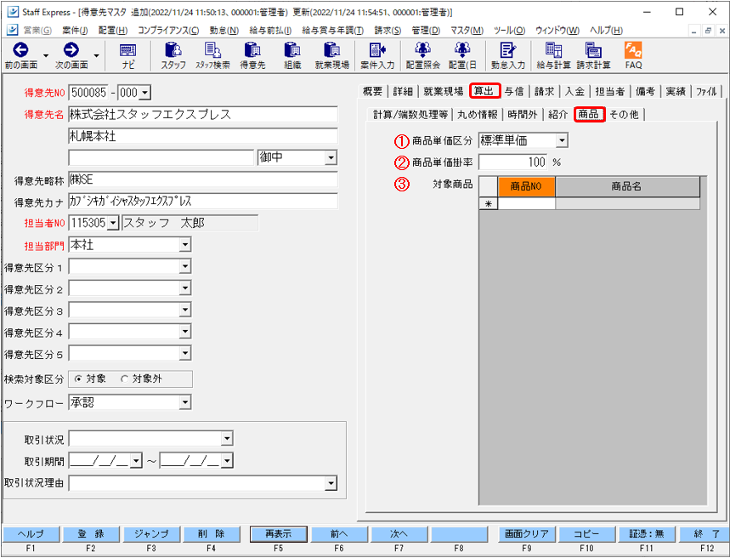This screenshot has width=730, height=558.
Task: Select the 対象 radio button
Action: 78,379
